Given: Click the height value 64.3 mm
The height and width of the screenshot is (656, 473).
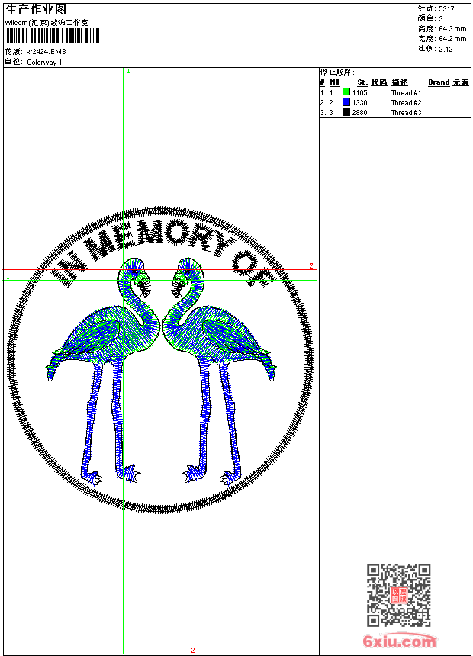Looking at the screenshot, I should tap(452, 29).
